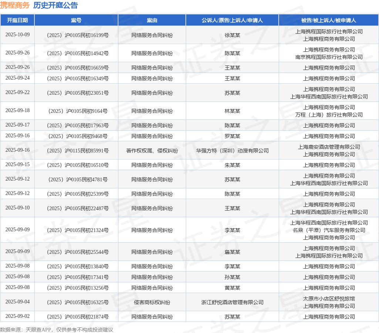Select the 开庭日期 column header

(x=17, y=20)
